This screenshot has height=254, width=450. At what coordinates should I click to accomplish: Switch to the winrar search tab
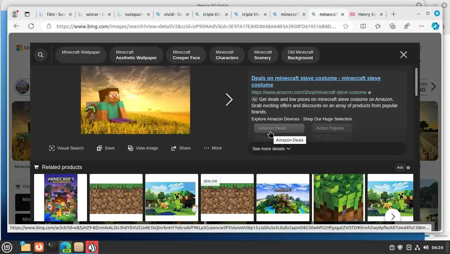(x=95, y=14)
